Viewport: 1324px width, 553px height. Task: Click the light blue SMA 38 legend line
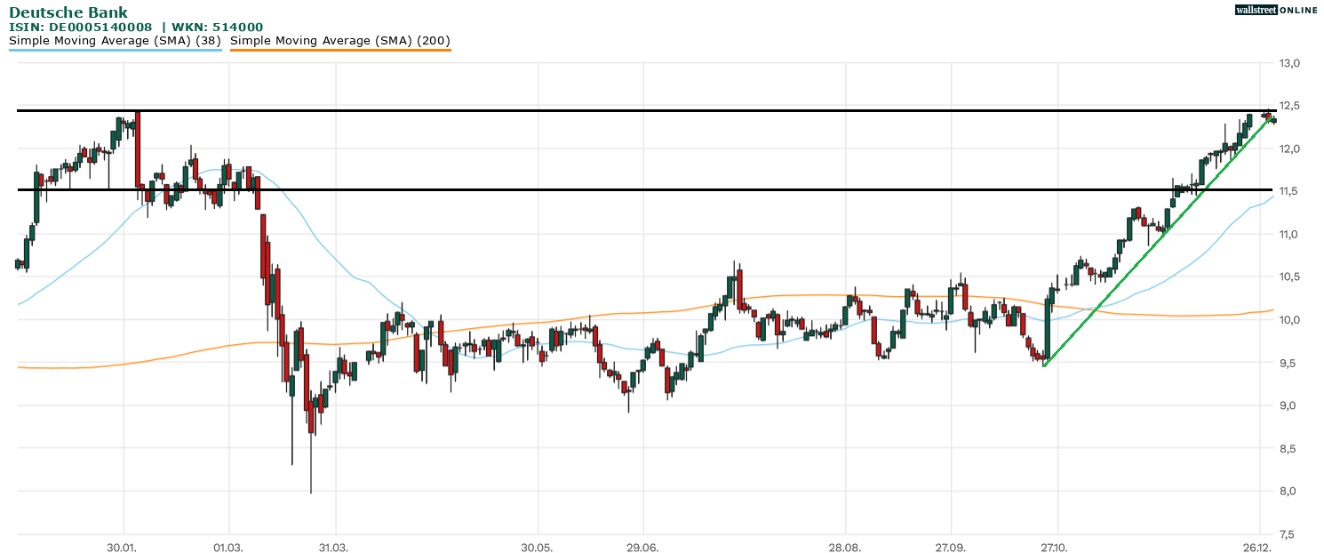(115, 51)
